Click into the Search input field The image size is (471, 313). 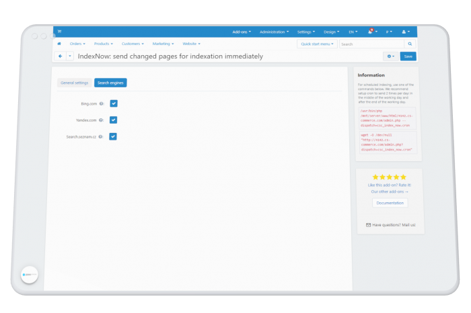tap(372, 44)
